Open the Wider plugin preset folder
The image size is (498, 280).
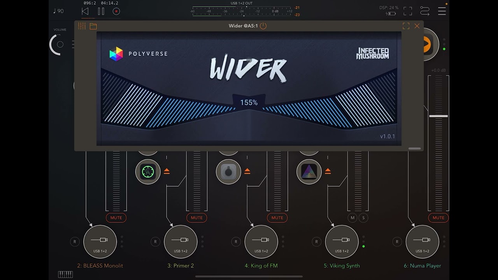(x=93, y=26)
